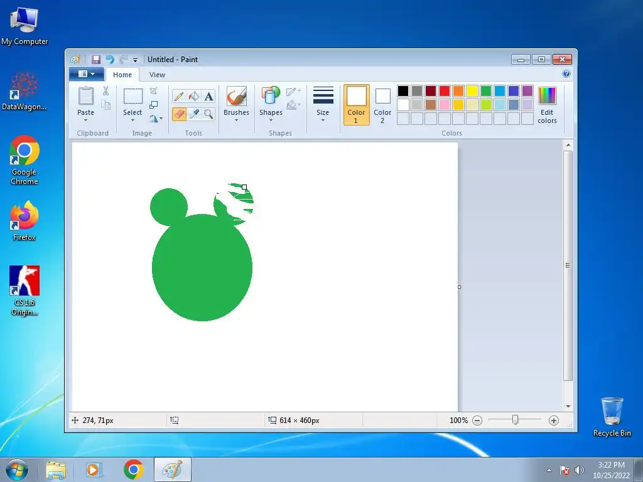Pick the pink color swatch
Viewport: 643px width, 482px height.
[x=445, y=105]
